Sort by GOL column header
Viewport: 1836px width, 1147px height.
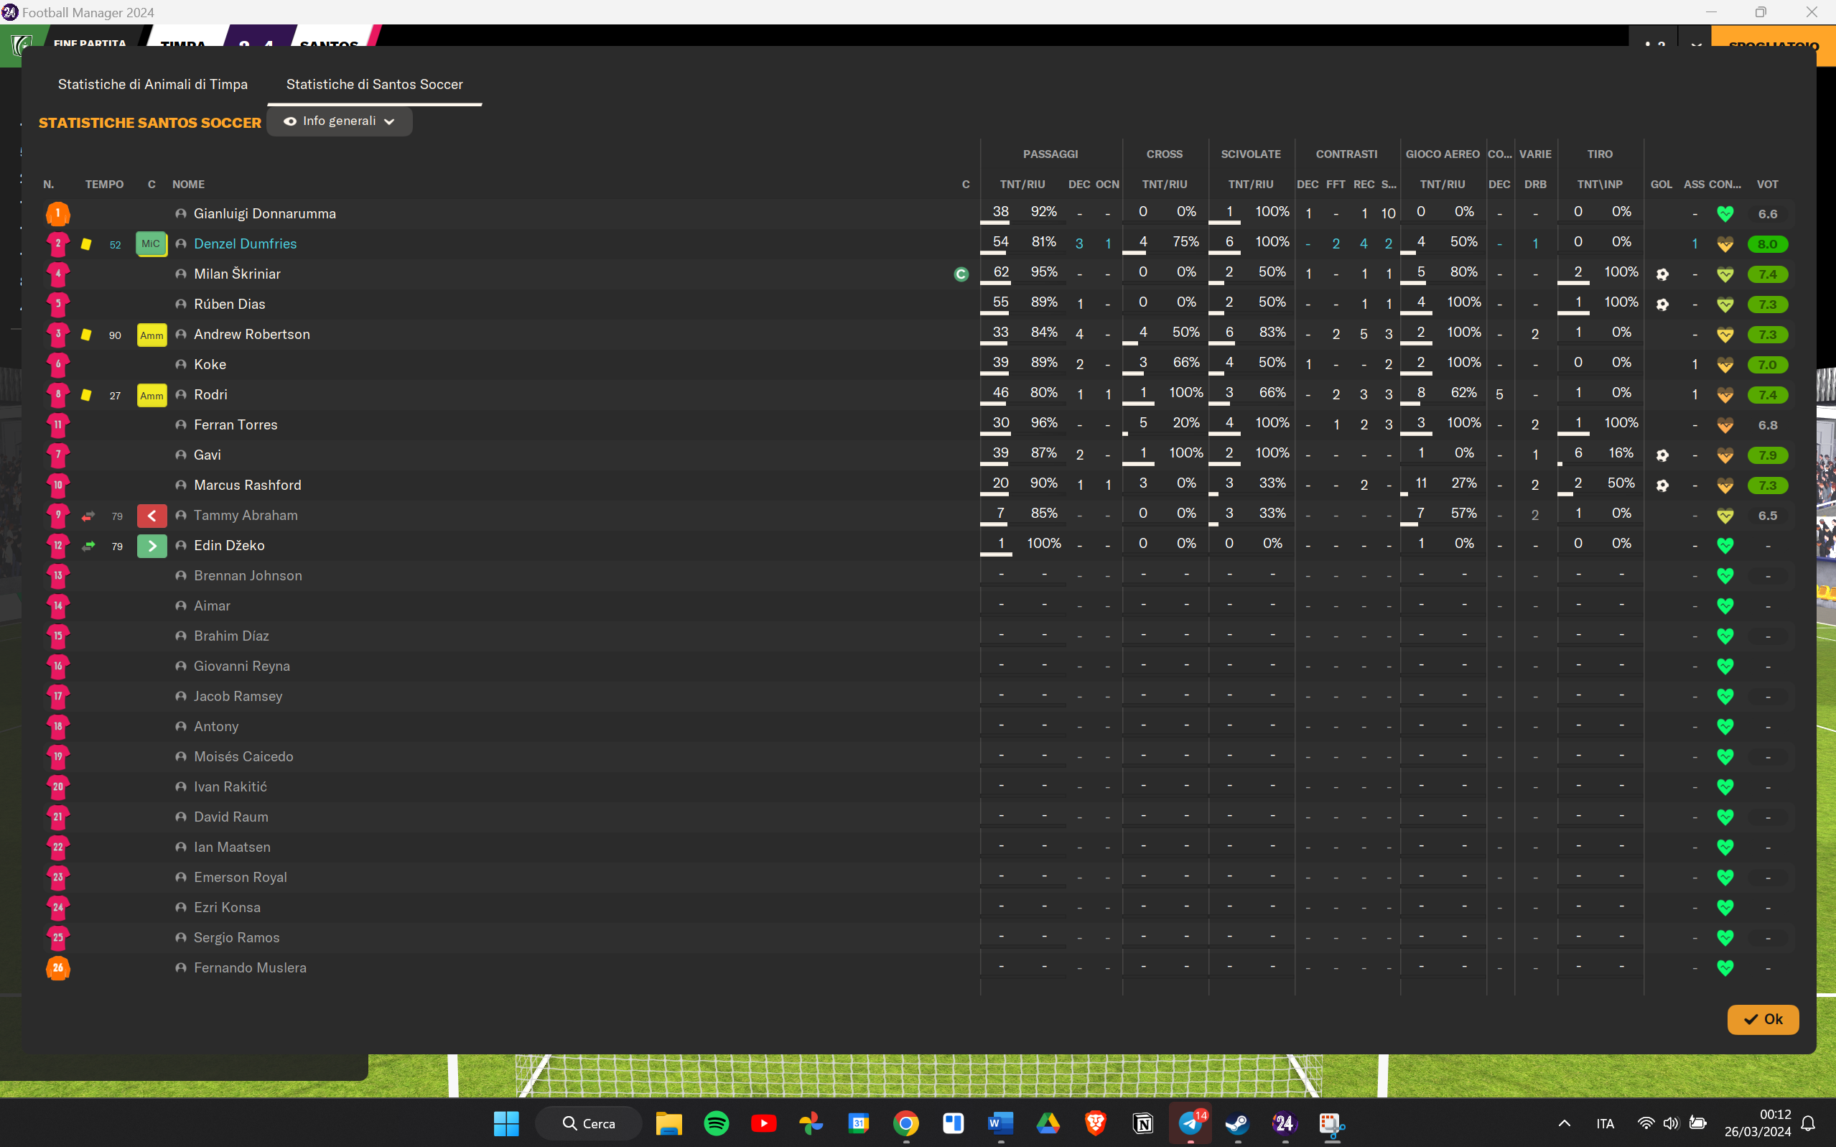pyautogui.click(x=1661, y=185)
